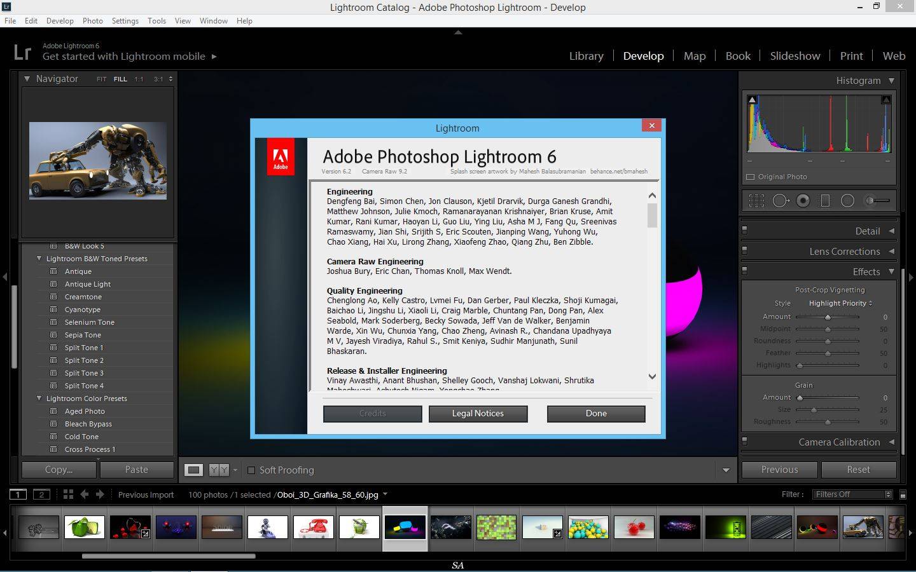The width and height of the screenshot is (916, 572).
Task: Open the Highlight Priority style dropdown
Action: (840, 303)
